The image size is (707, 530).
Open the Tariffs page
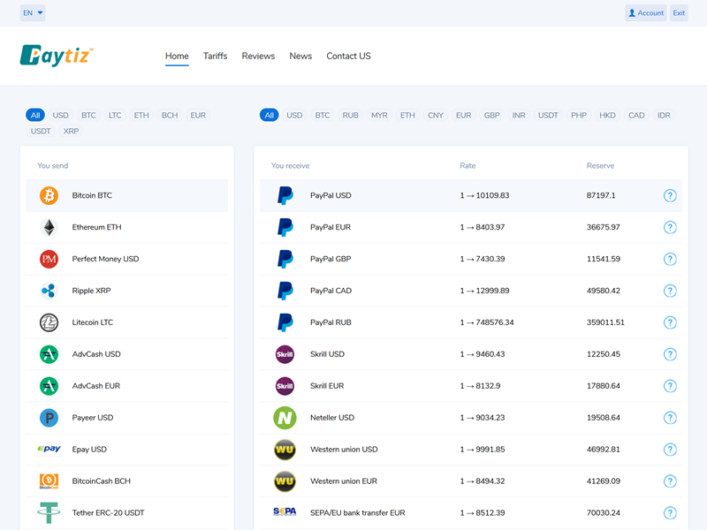(215, 56)
